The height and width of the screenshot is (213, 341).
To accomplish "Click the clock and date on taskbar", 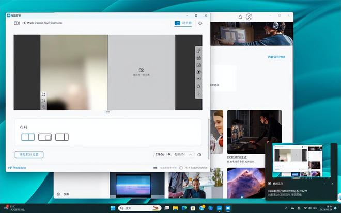I will (327, 208).
